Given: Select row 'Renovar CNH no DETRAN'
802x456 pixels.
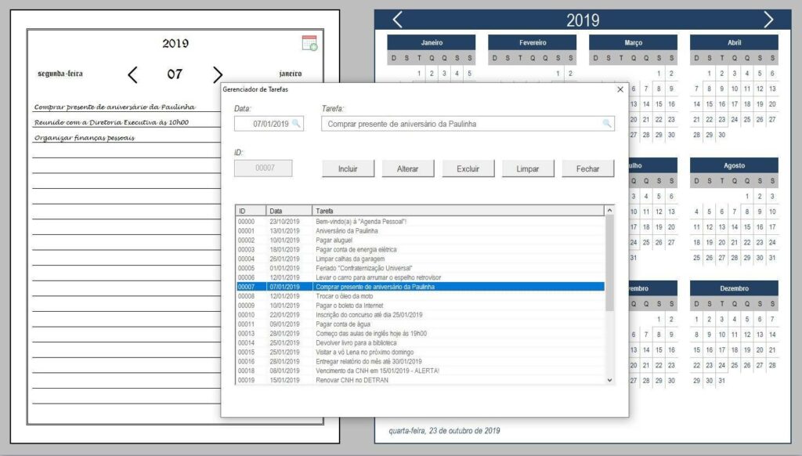Looking at the screenshot, I should click(x=420, y=380).
